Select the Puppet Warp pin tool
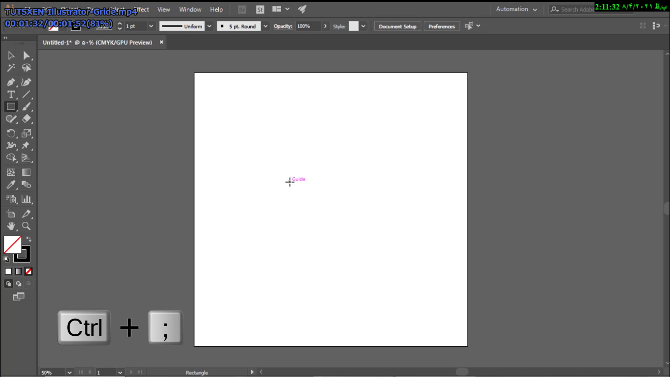Viewport: 670px width, 377px height. (26, 146)
